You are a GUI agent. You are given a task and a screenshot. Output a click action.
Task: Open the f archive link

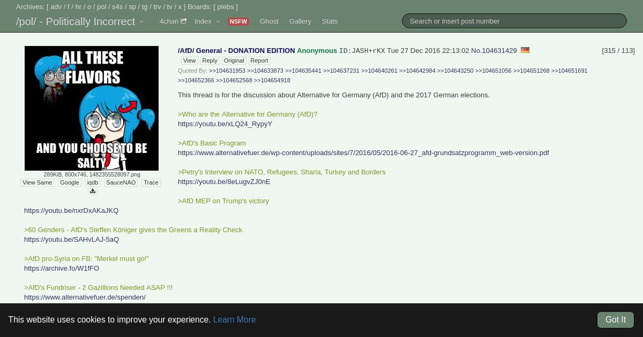[x=69, y=7]
